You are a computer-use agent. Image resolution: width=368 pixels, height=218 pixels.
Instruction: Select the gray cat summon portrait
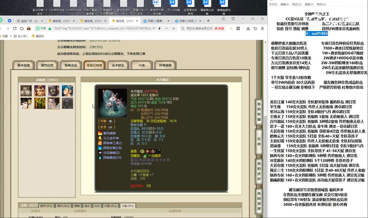(x=26, y=91)
